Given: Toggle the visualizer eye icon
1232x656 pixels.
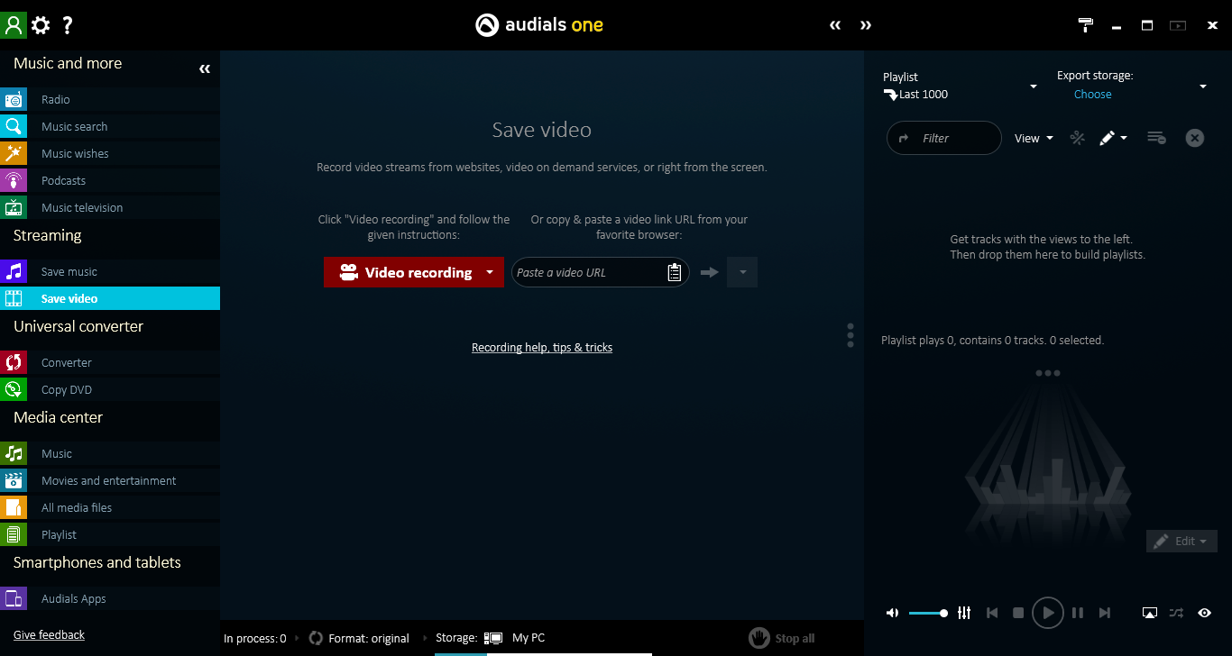Looking at the screenshot, I should [1204, 613].
